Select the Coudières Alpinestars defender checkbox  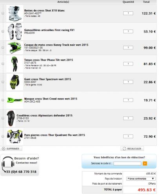[x=3, y=118]
